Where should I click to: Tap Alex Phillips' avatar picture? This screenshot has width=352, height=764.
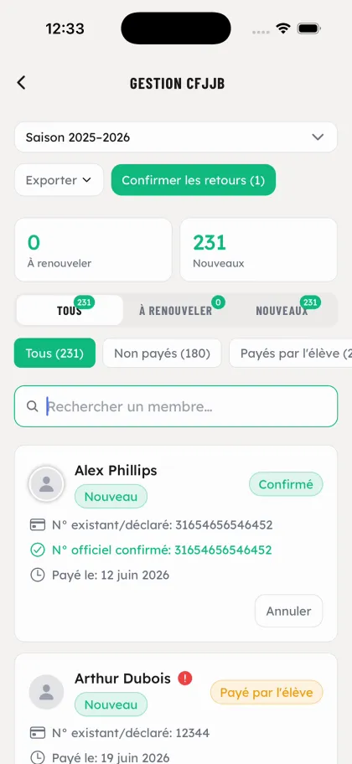point(46,484)
